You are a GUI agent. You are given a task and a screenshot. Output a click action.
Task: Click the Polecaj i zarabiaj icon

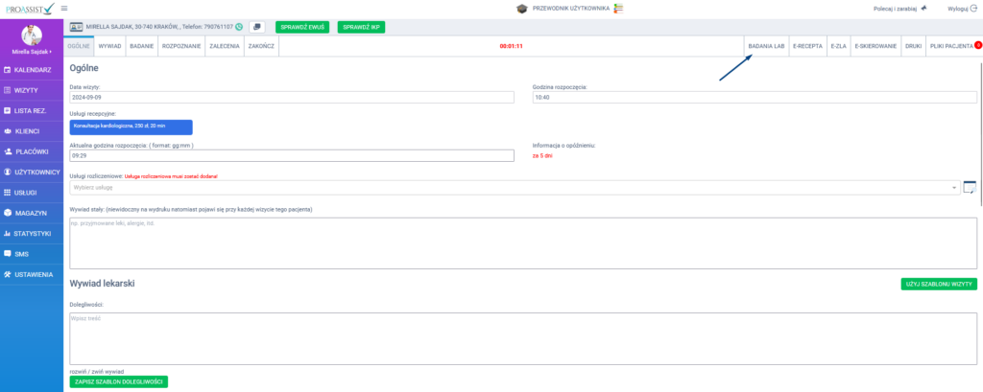923,8
